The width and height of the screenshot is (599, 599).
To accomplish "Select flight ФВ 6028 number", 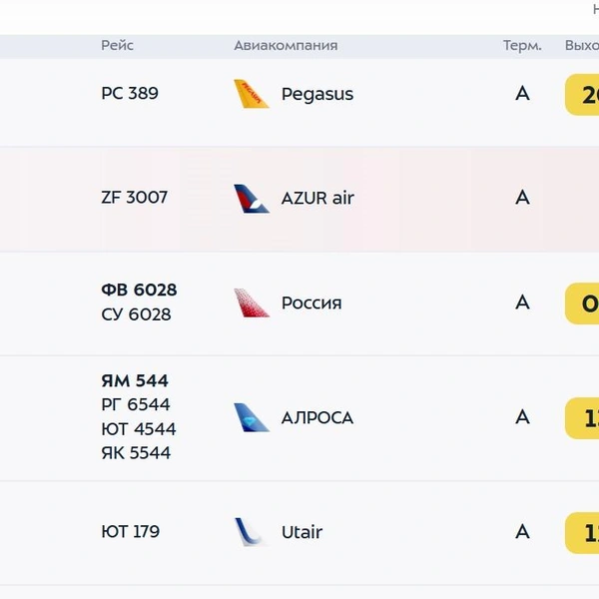I will coord(139,290).
